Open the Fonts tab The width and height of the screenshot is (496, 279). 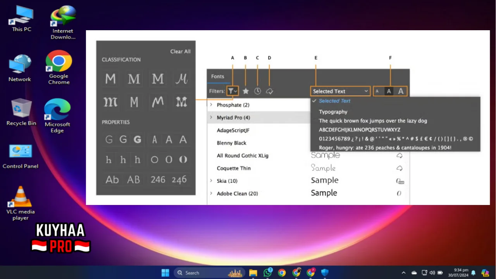(x=217, y=76)
